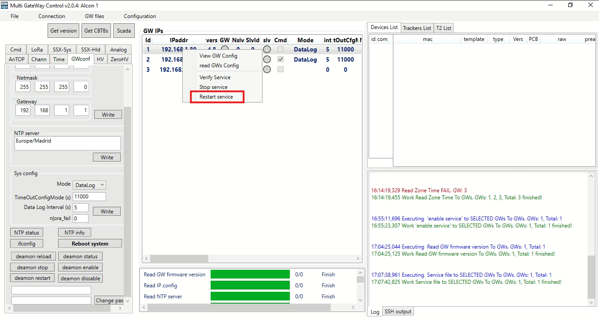599x319 pixels.
Task: Click the NTP server field containing Europe/Madrid
Action: 67,143
